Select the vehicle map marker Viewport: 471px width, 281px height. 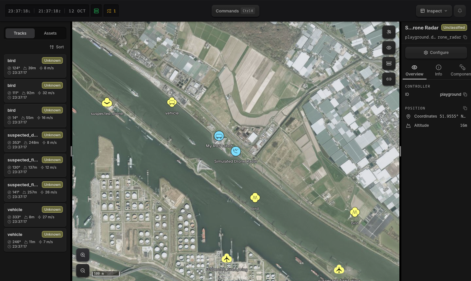click(x=172, y=102)
